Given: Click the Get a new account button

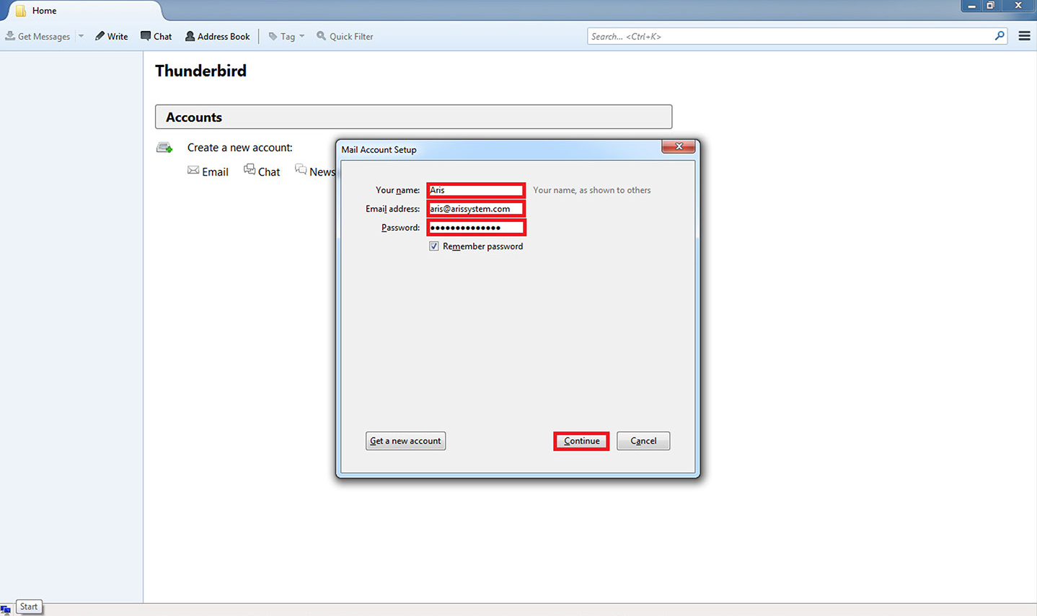Looking at the screenshot, I should [x=405, y=441].
